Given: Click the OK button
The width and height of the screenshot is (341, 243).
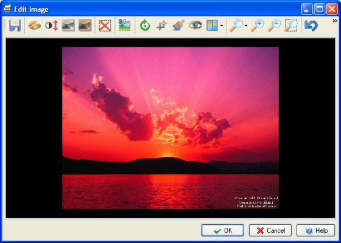Looking at the screenshot, I should (x=223, y=230).
